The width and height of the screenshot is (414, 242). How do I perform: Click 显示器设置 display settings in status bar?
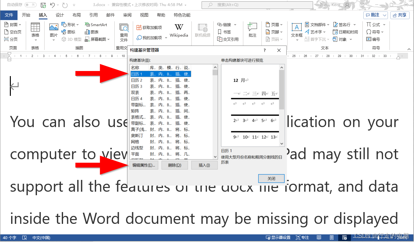click(278, 238)
